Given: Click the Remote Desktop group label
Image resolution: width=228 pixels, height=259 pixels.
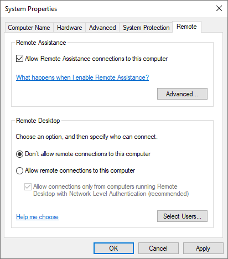Looking at the screenshot, I should (38, 121).
